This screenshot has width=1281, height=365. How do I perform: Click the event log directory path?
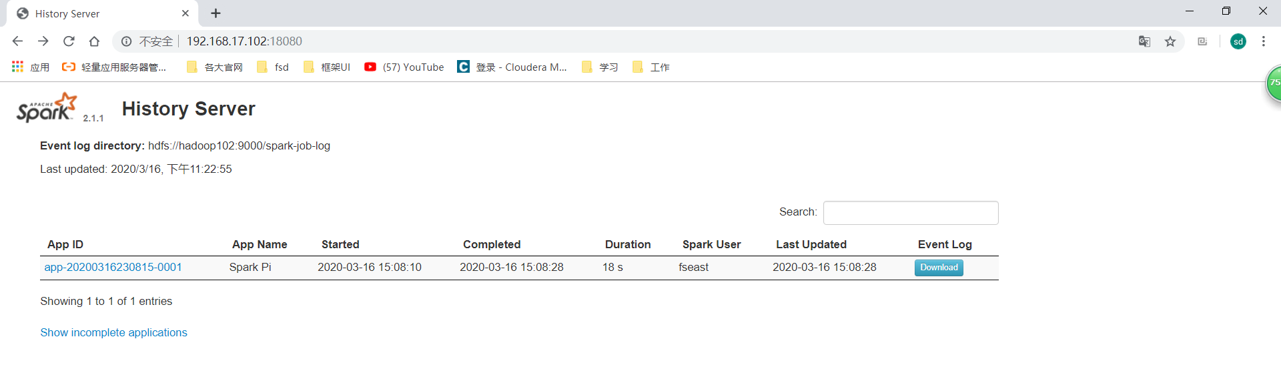pyautogui.click(x=239, y=145)
